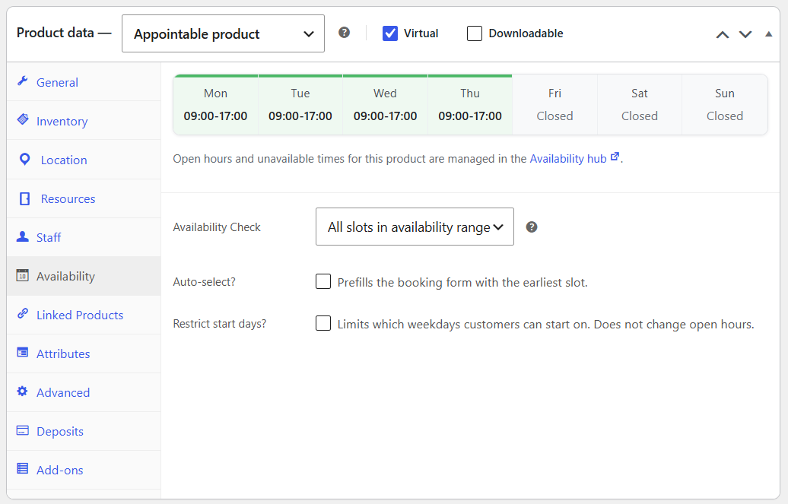Open the Appointable product type dropdown
The height and width of the screenshot is (504, 788).
[x=223, y=33]
